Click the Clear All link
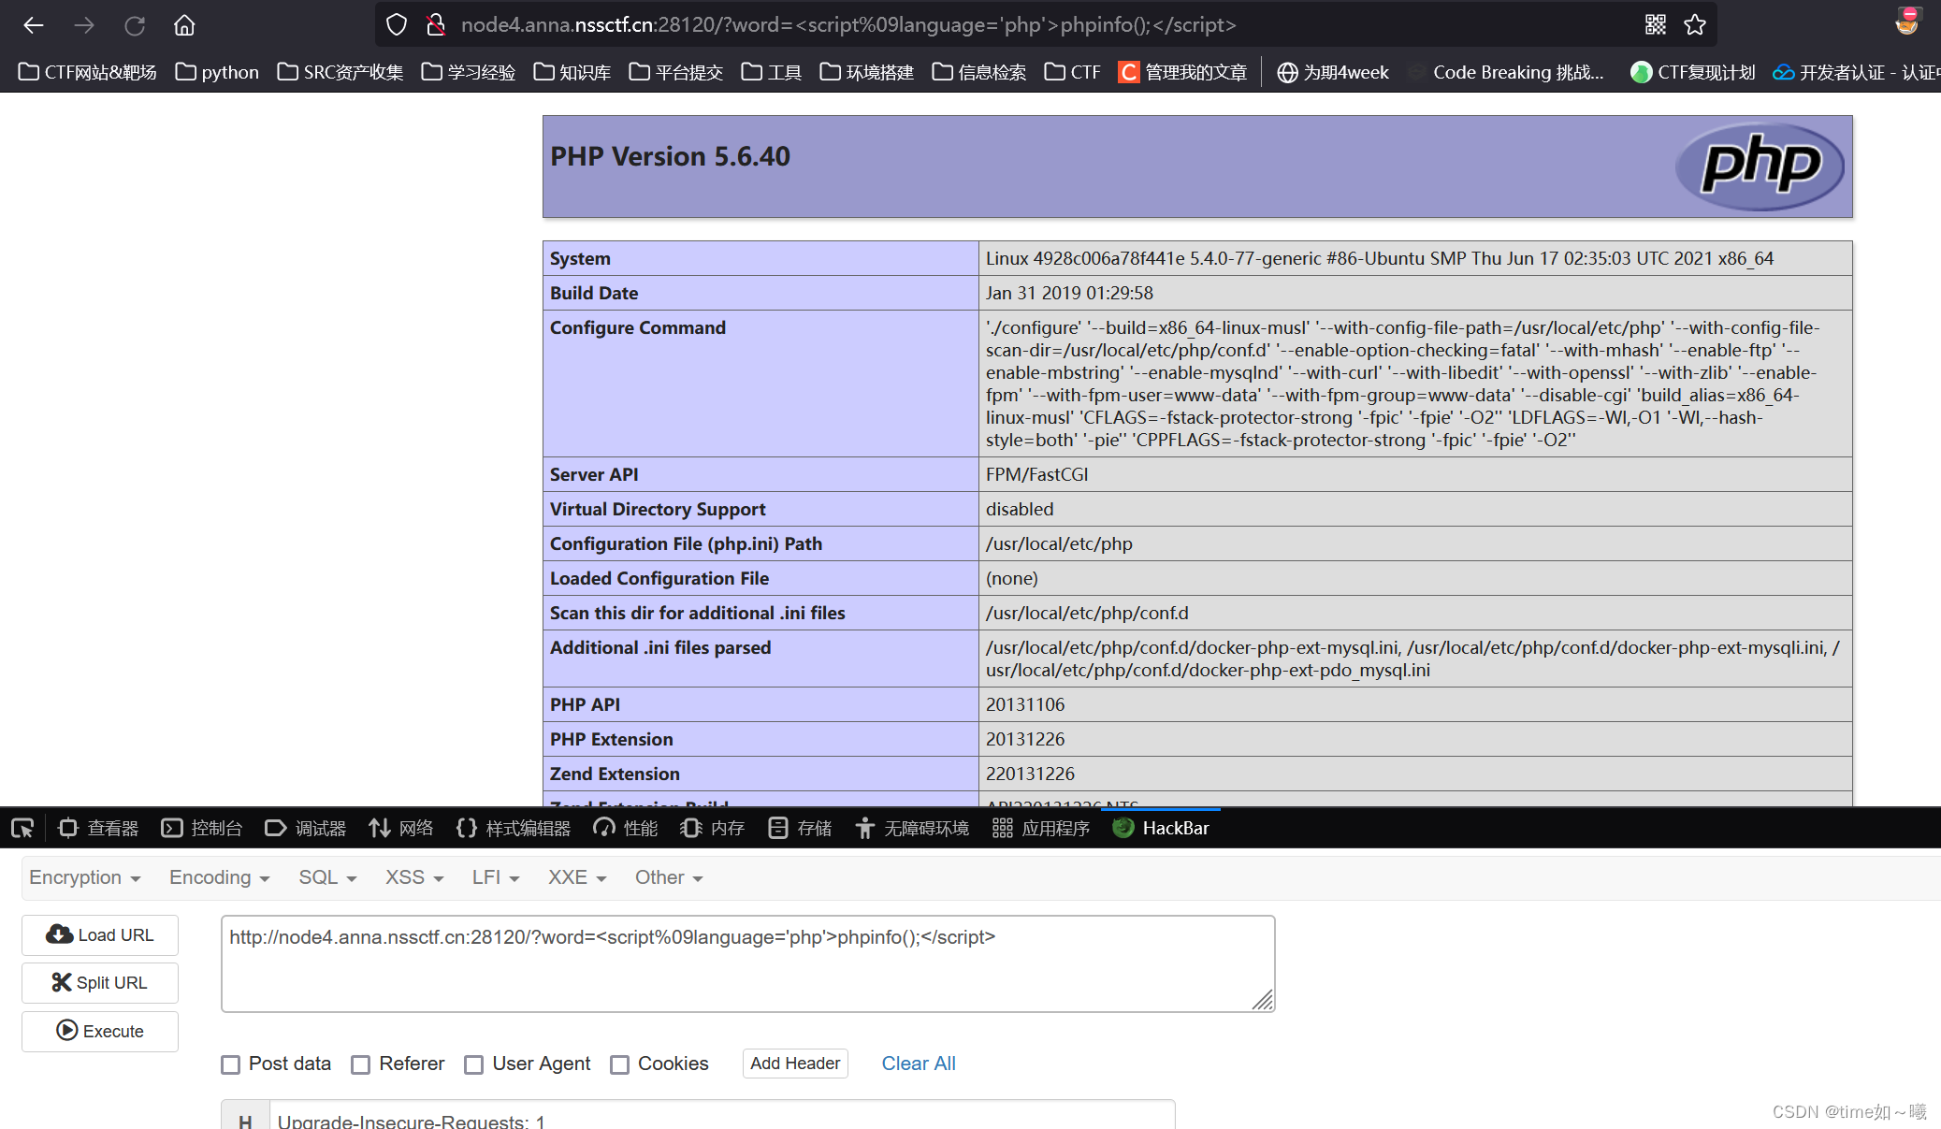Image resolution: width=1941 pixels, height=1129 pixels. point(919,1064)
